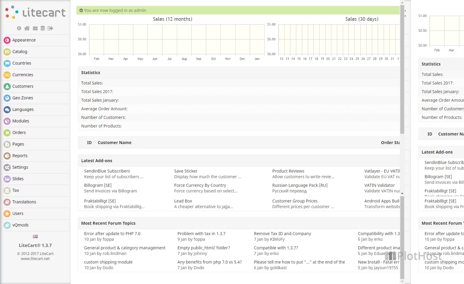Open the database manager icon
Screen dimensions: 464x284
pos(43,28)
